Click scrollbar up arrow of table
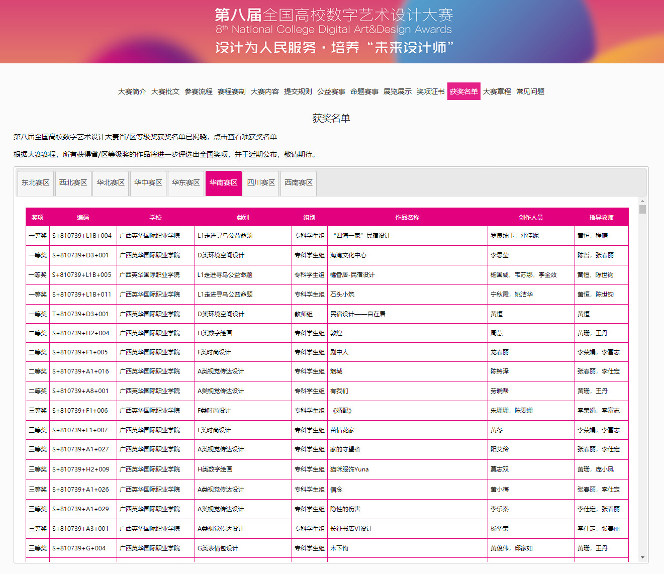Image resolution: width=664 pixels, height=574 pixels. (x=642, y=201)
